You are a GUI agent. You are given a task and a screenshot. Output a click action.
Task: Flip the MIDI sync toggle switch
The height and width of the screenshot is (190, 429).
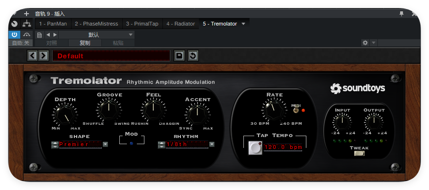[296, 110]
